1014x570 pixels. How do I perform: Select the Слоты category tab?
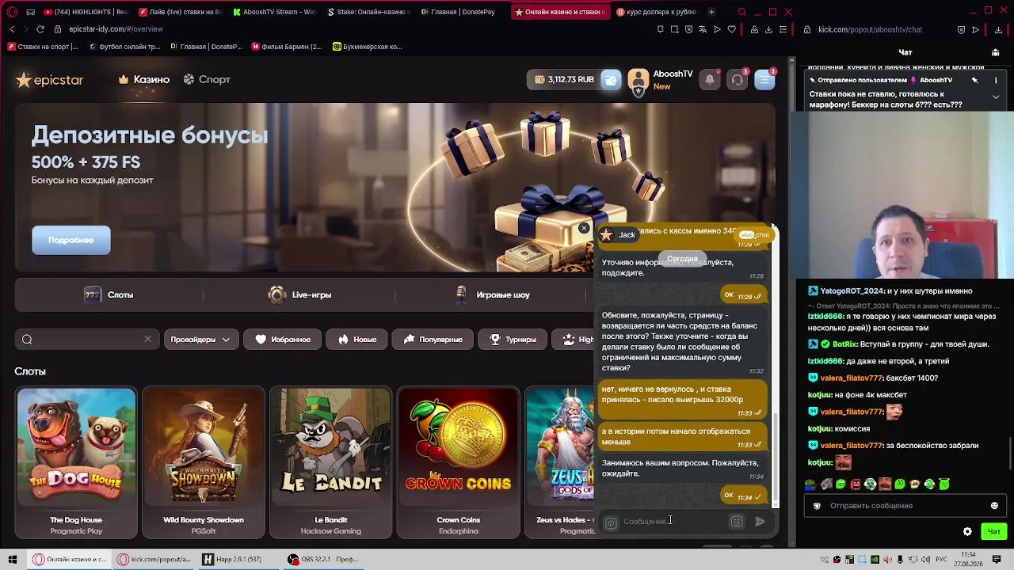109,294
